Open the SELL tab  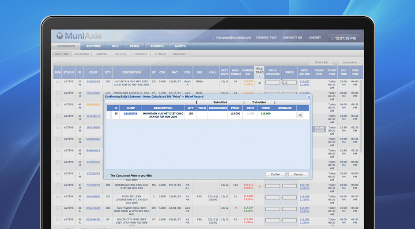tap(115, 46)
